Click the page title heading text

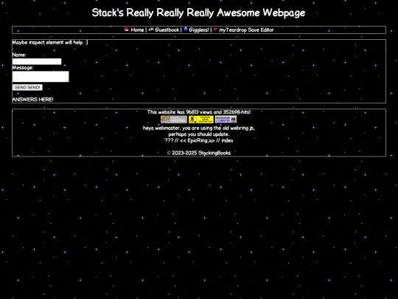[198, 13]
